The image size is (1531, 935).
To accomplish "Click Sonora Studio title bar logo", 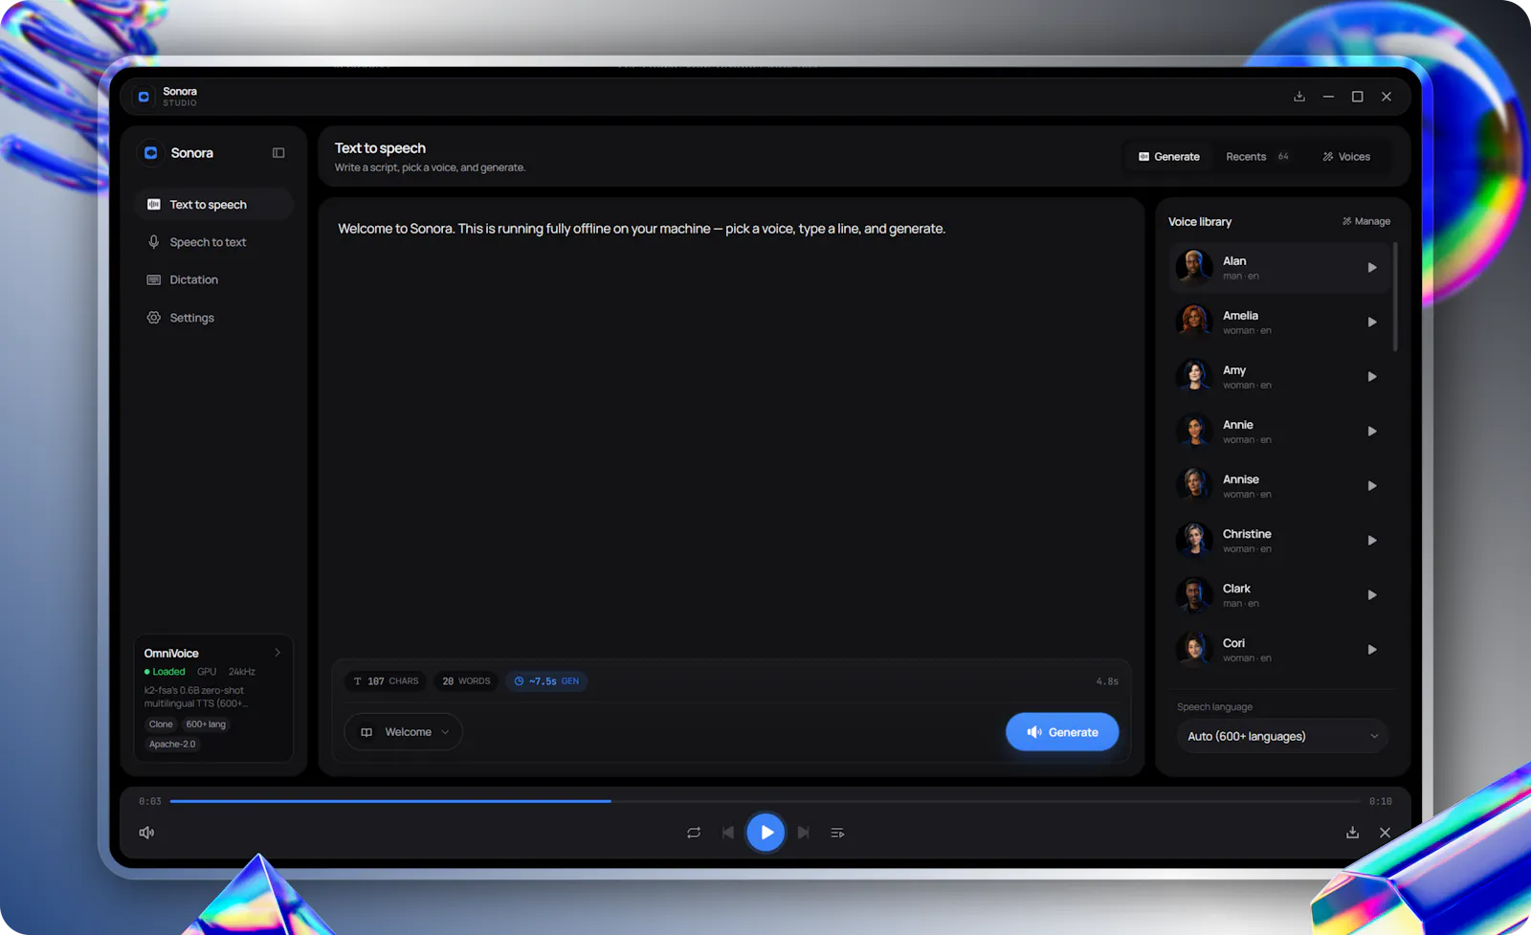I will [x=144, y=97].
